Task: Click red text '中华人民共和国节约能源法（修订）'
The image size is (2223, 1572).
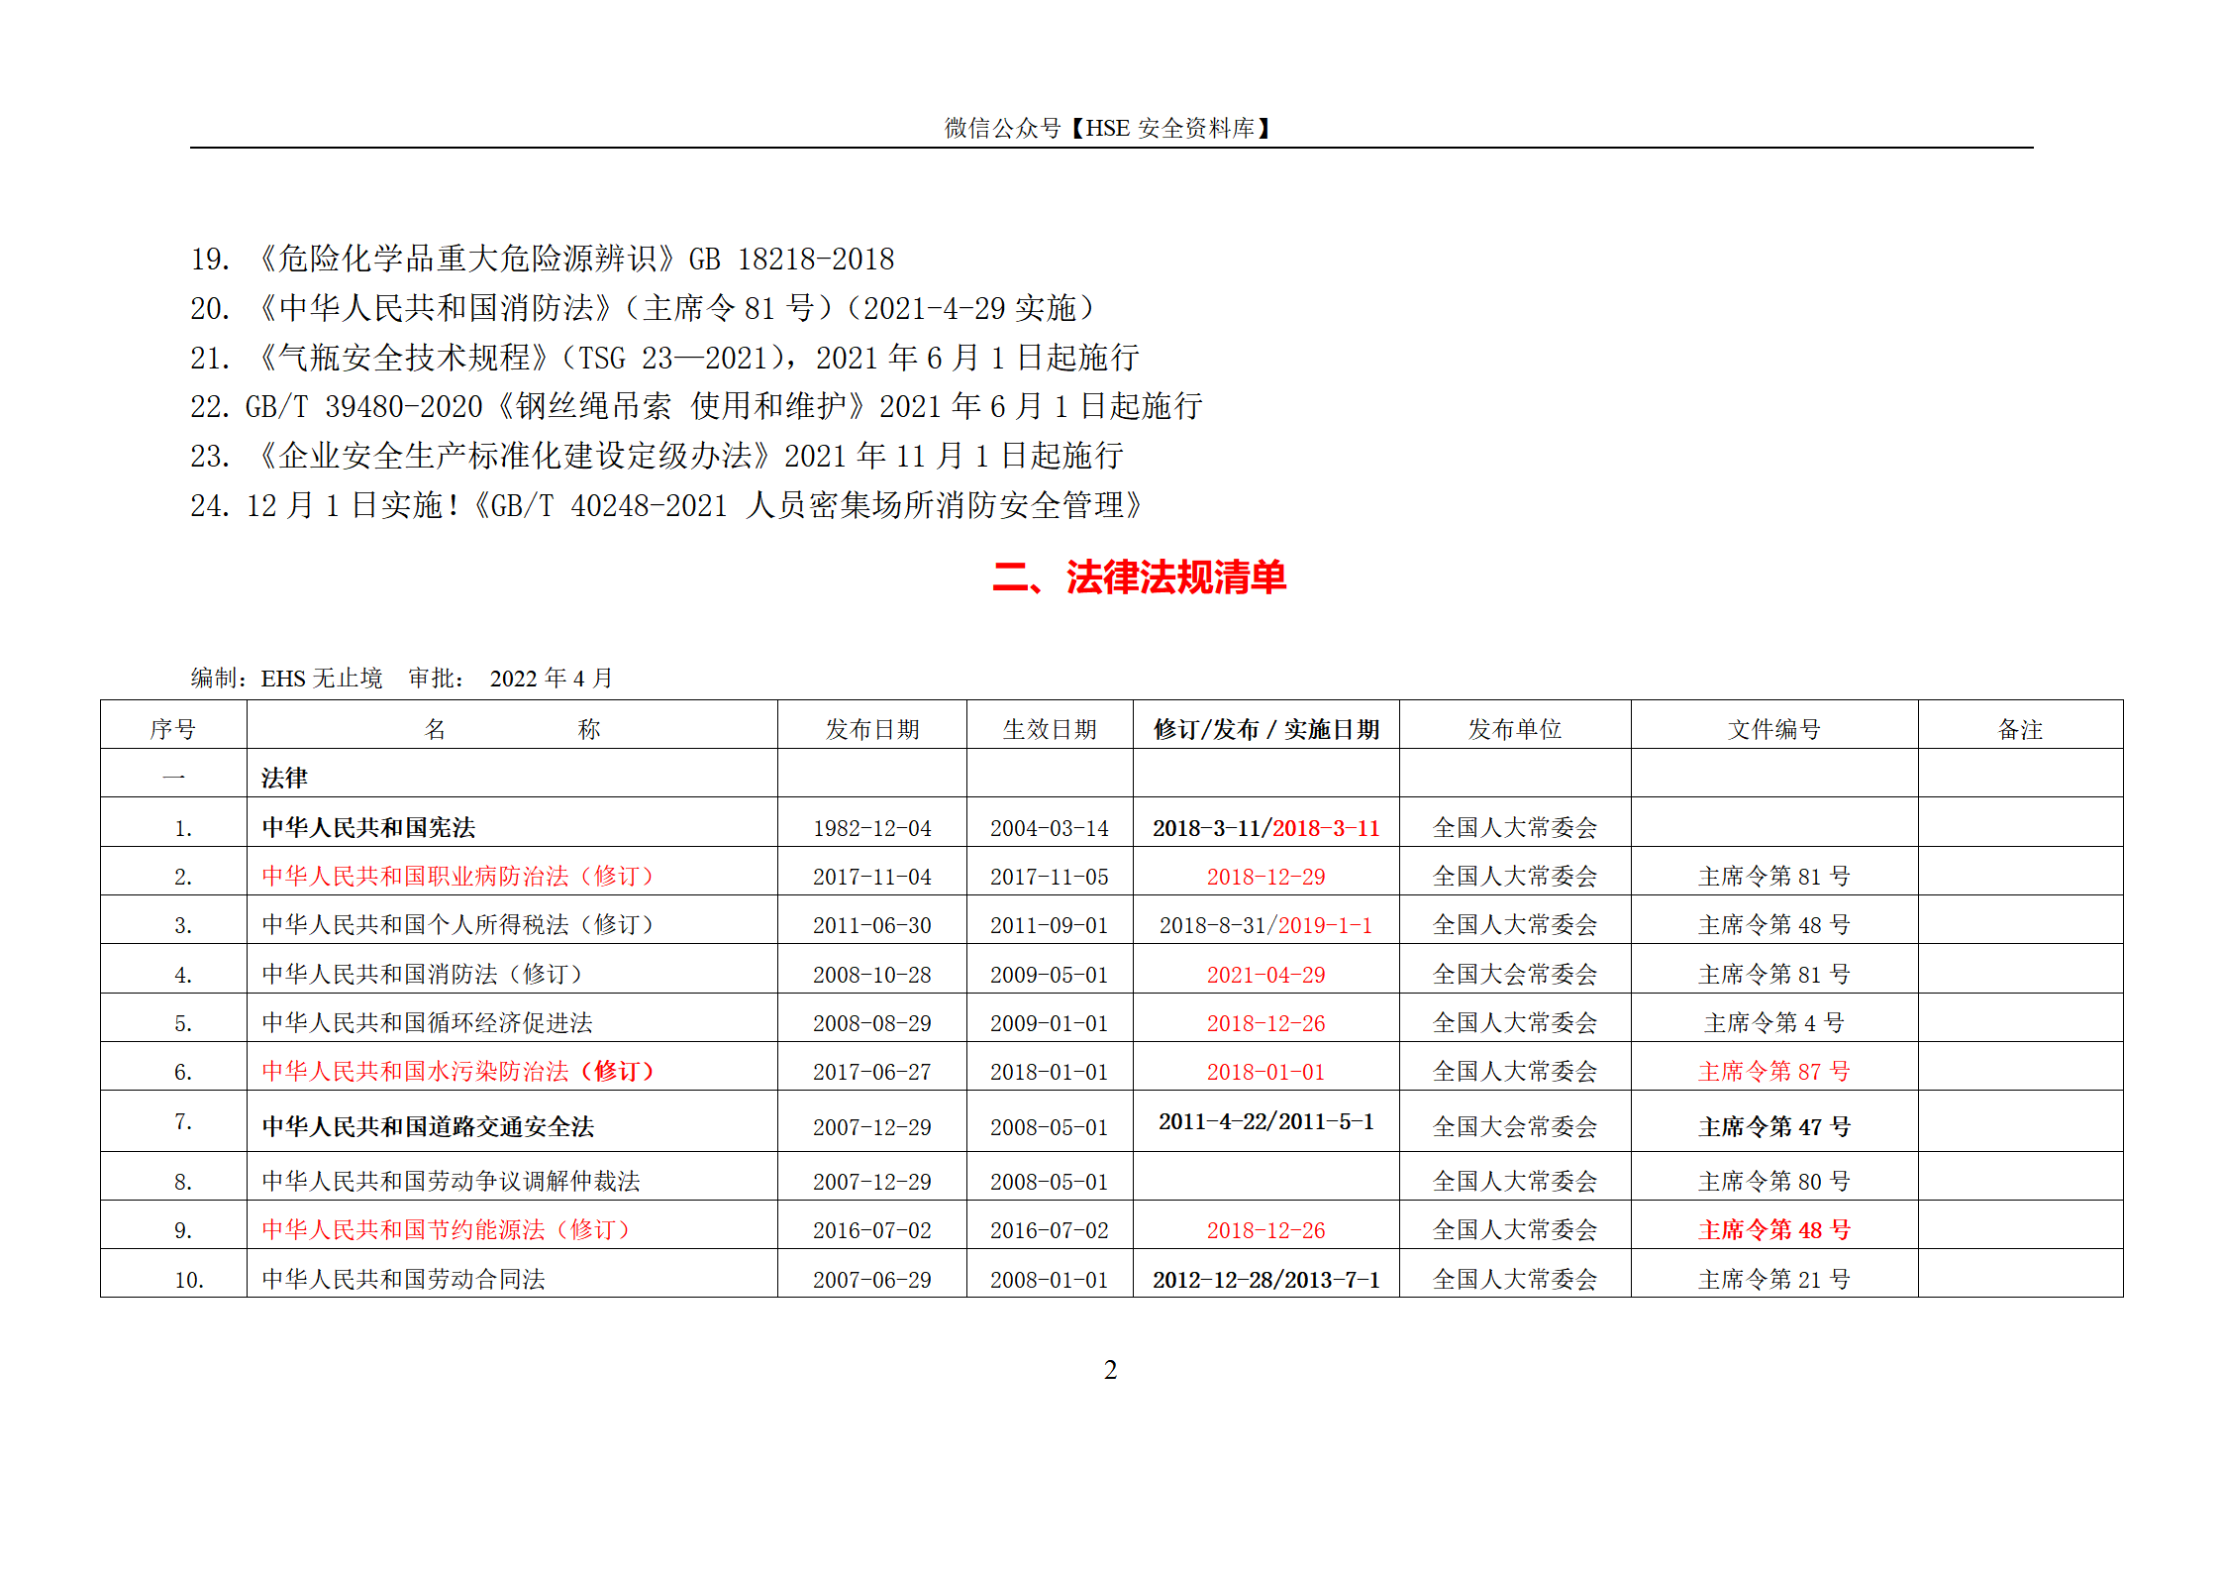Action: (x=446, y=1230)
